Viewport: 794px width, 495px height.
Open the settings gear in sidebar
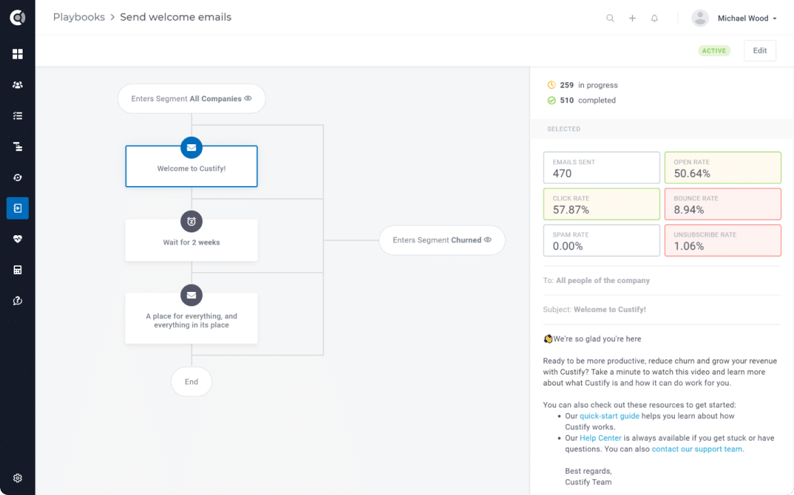18,478
